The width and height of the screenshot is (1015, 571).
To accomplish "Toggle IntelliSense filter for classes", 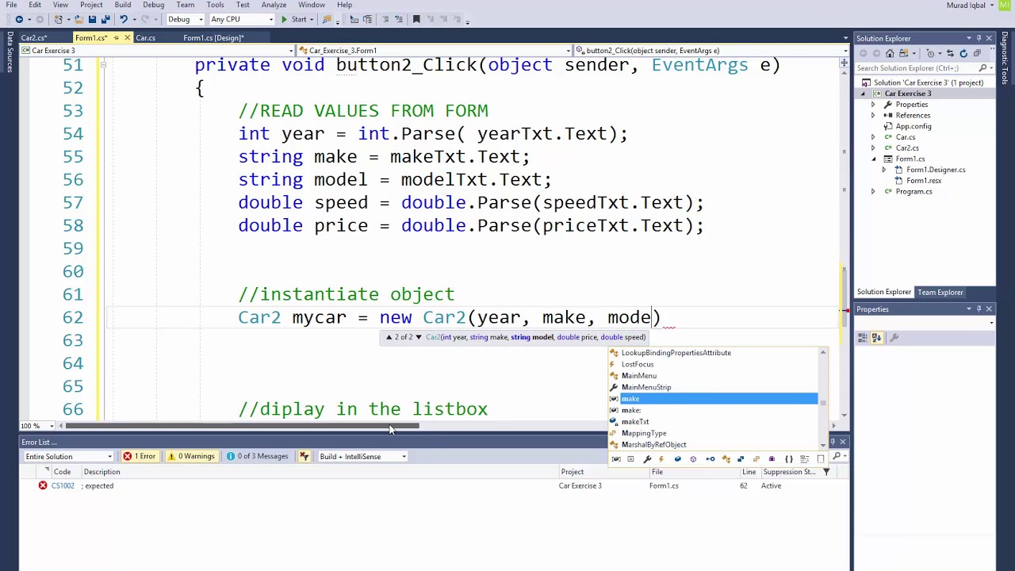I will coord(726,459).
